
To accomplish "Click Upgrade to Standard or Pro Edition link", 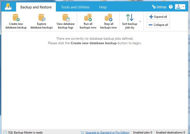I will (107, 132).
